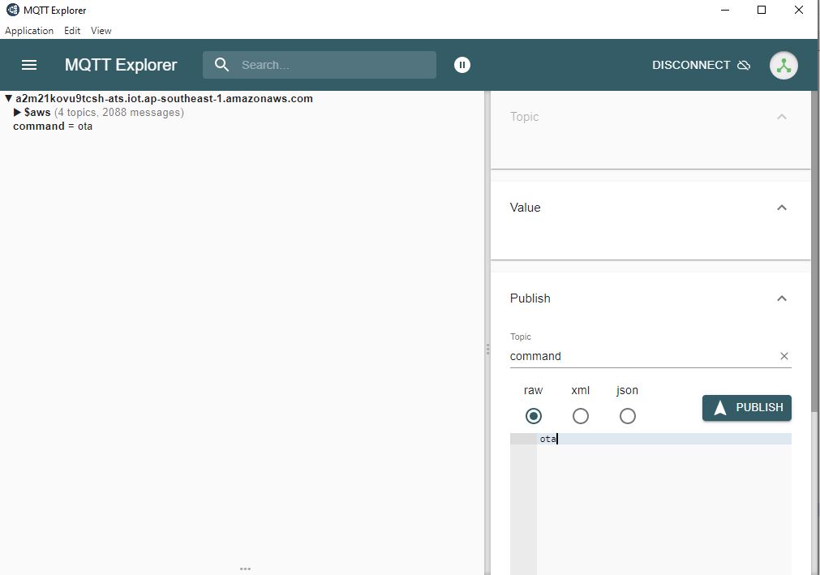Pause updates with the pause button
820x575 pixels.
coord(462,65)
